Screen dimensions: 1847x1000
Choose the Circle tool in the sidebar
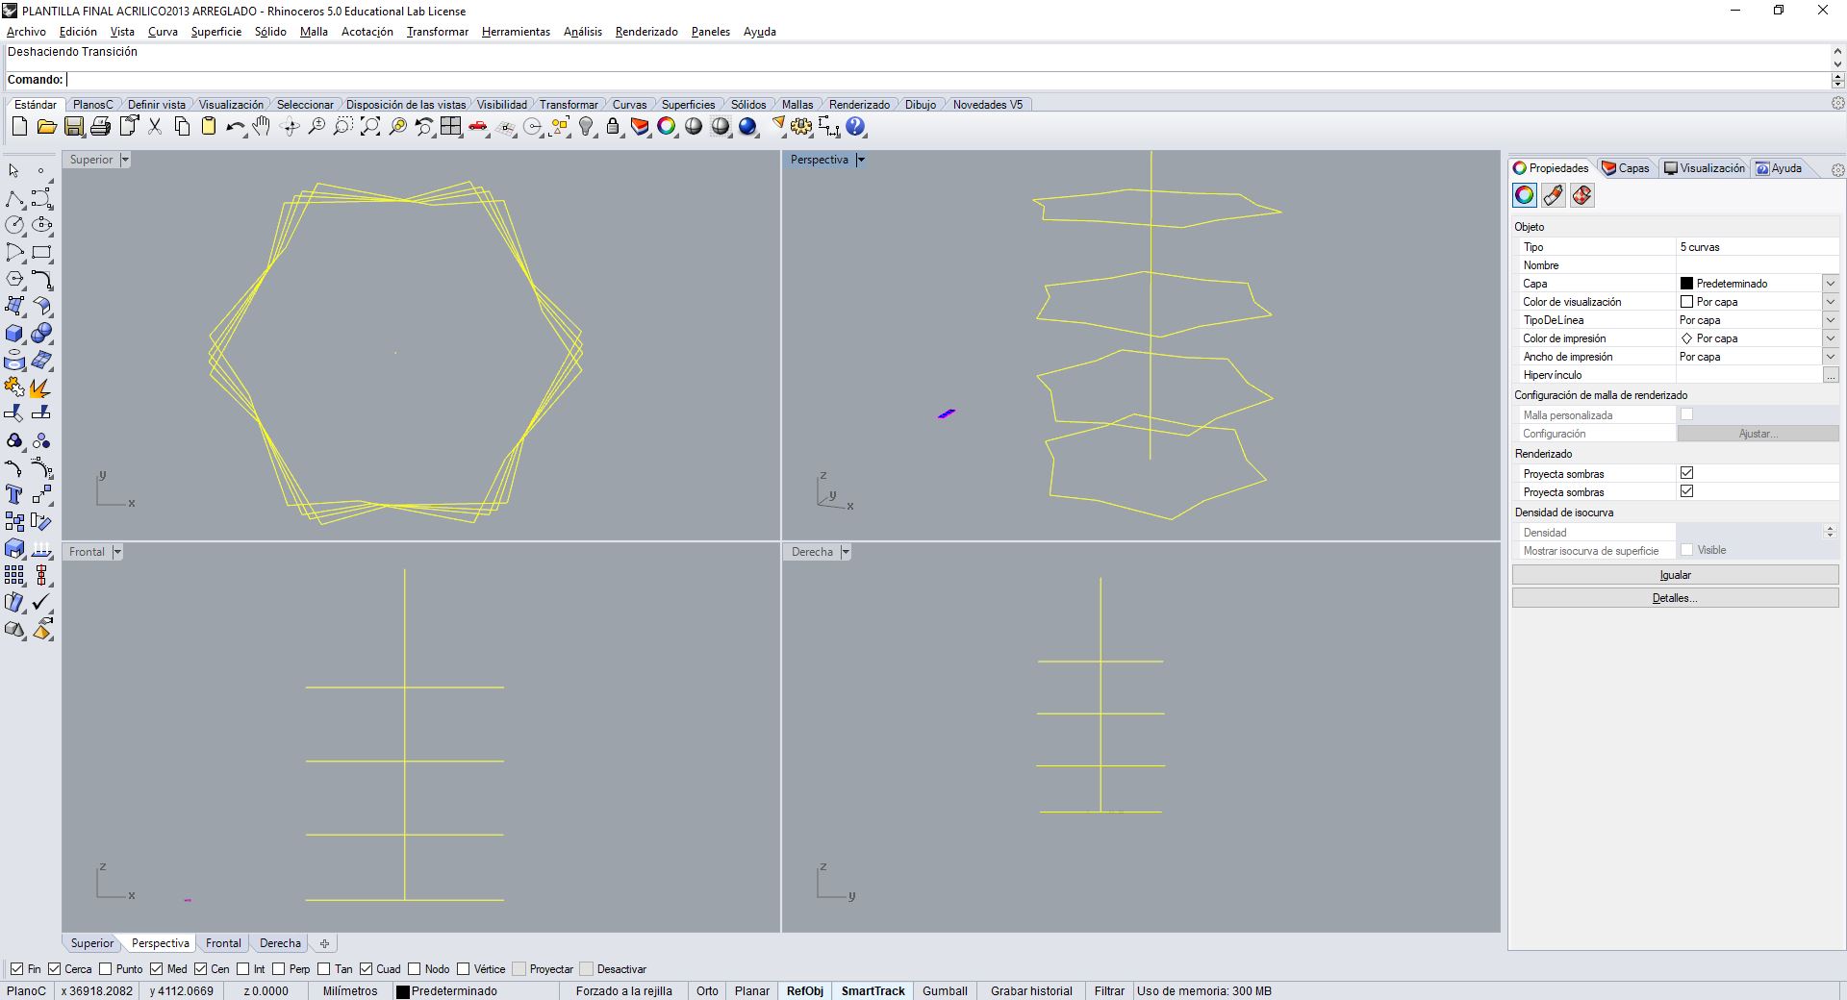(x=14, y=225)
